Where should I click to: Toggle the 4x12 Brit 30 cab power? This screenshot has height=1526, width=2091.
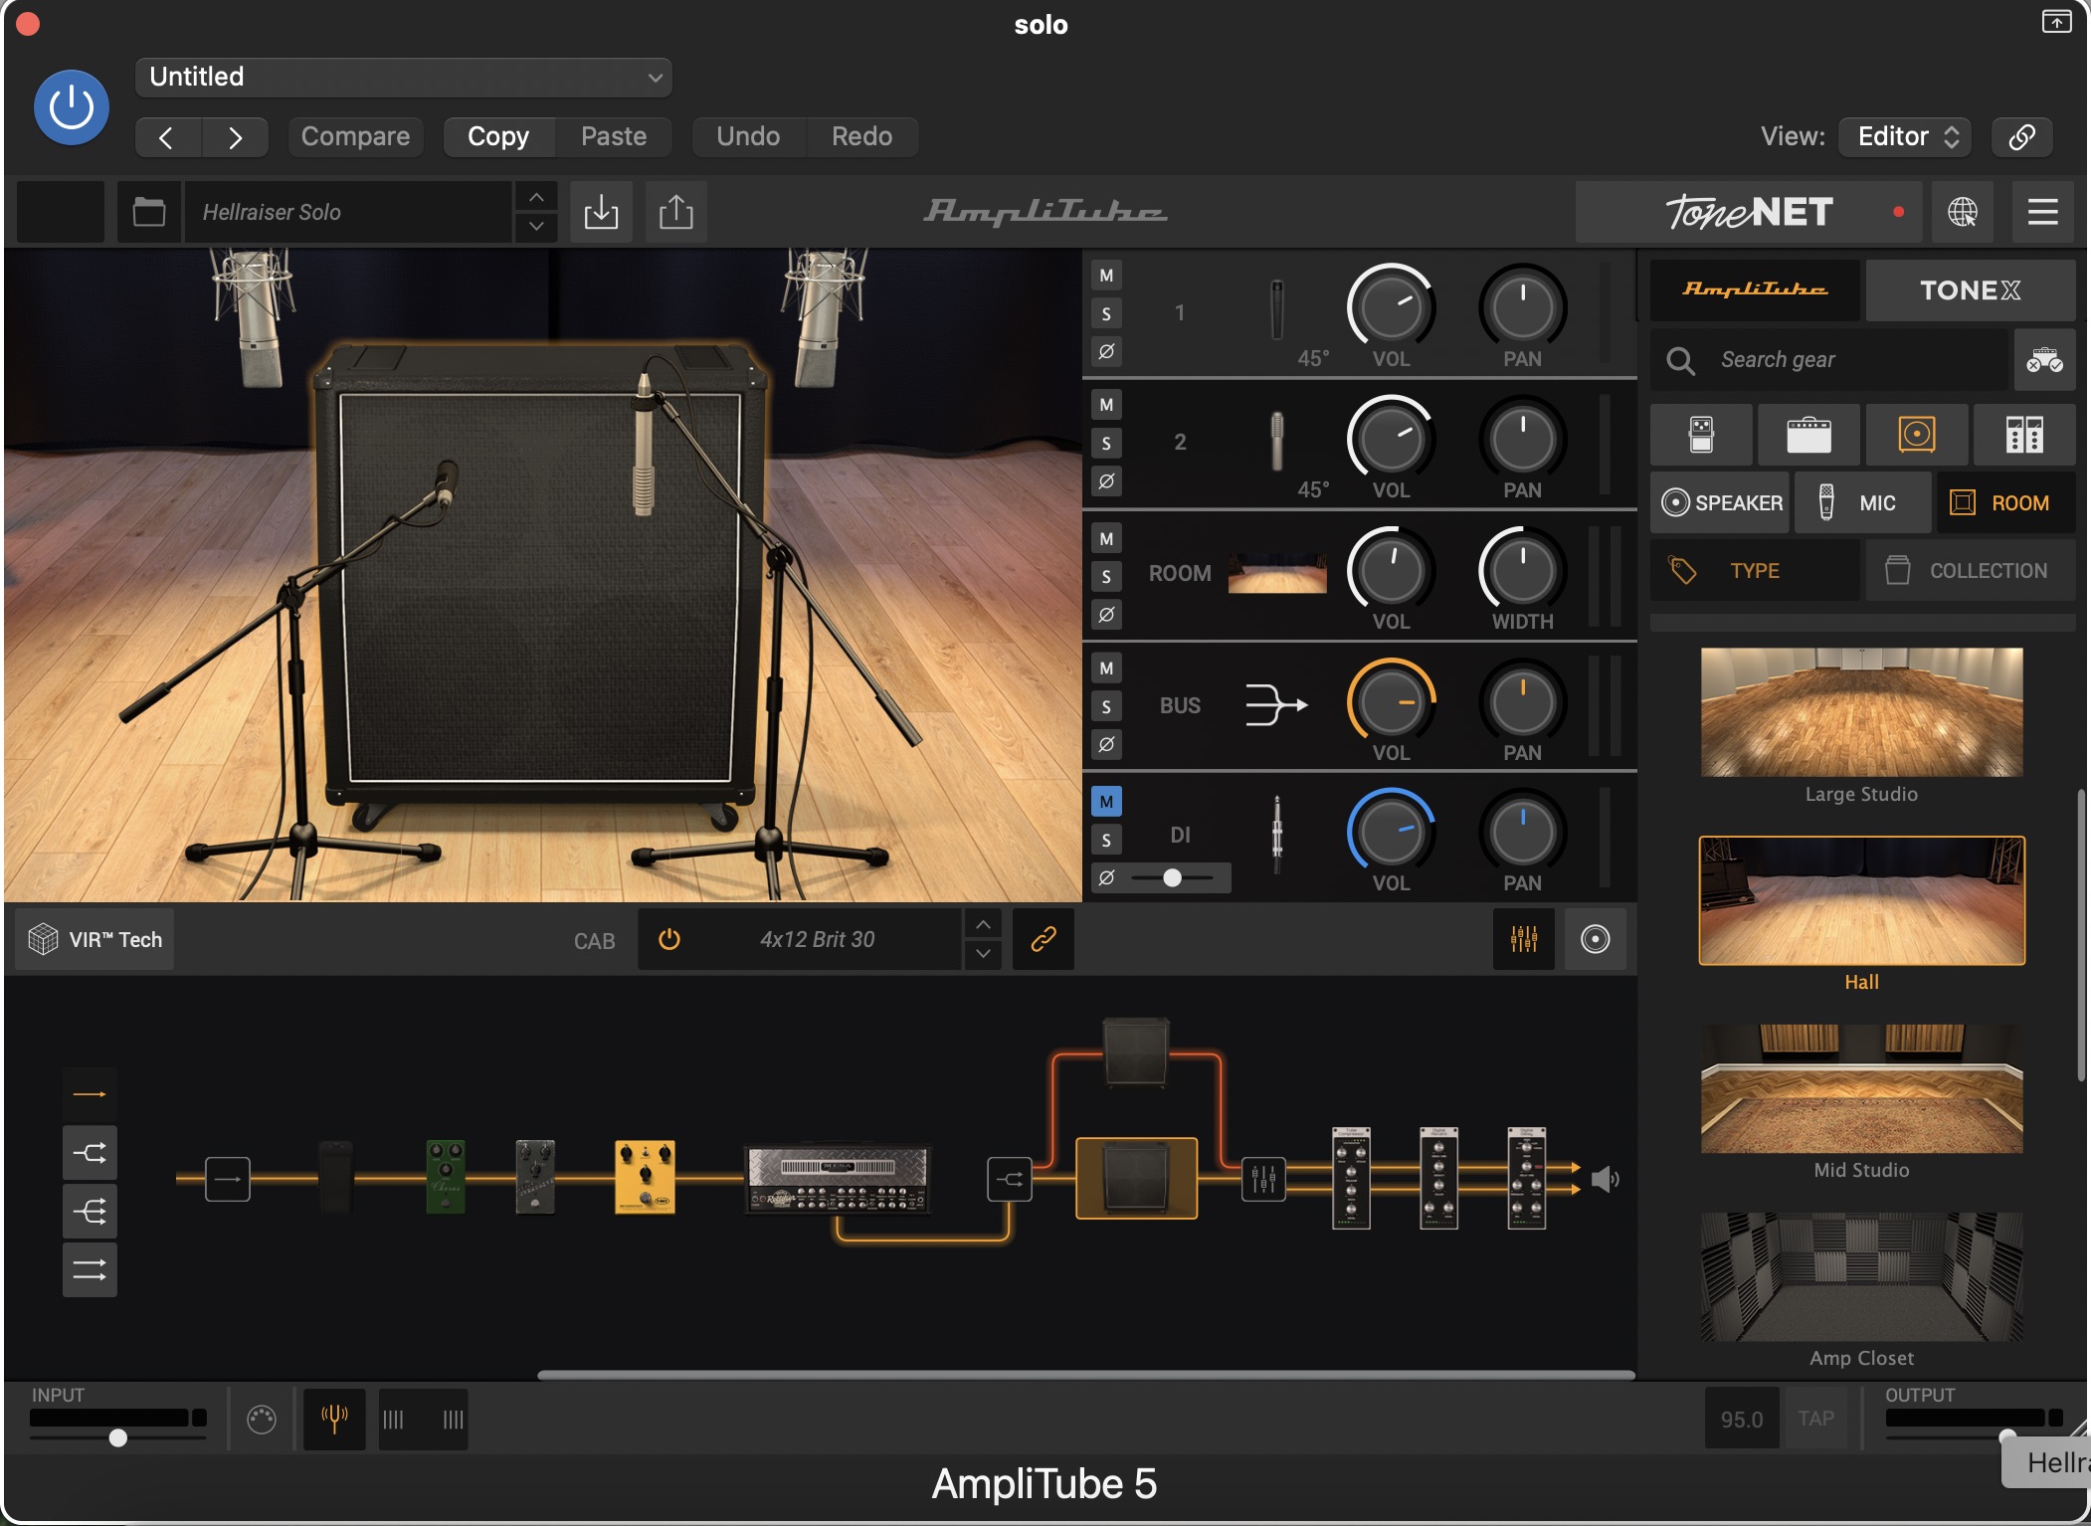click(669, 939)
